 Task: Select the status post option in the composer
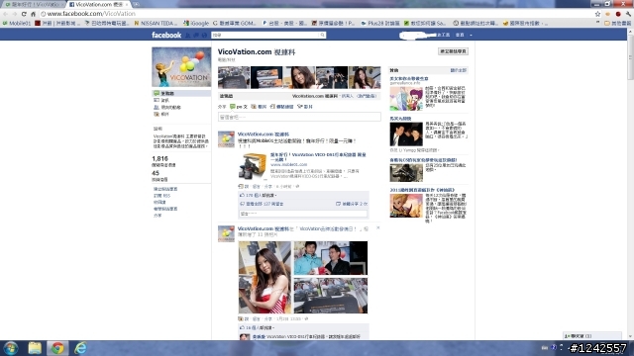click(239, 107)
